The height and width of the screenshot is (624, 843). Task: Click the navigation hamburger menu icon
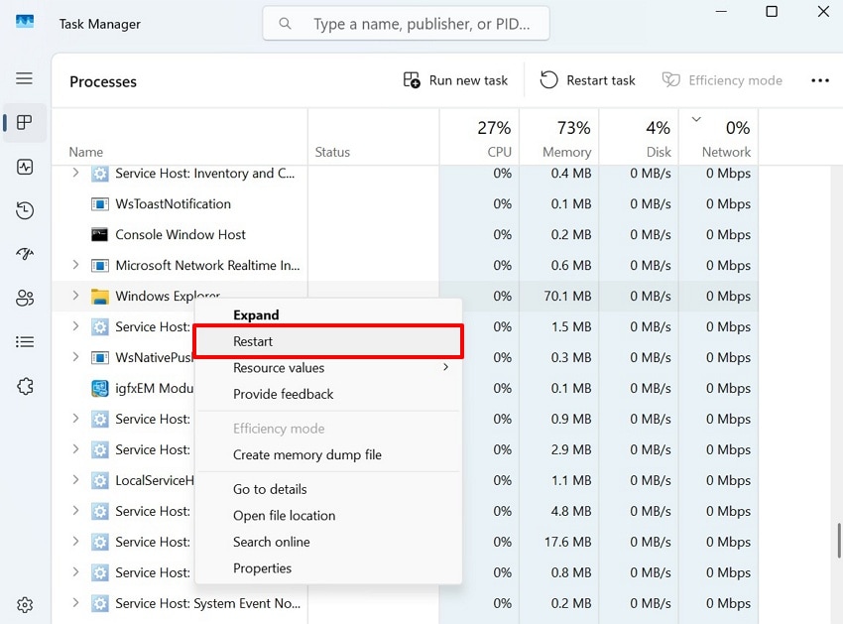25,78
